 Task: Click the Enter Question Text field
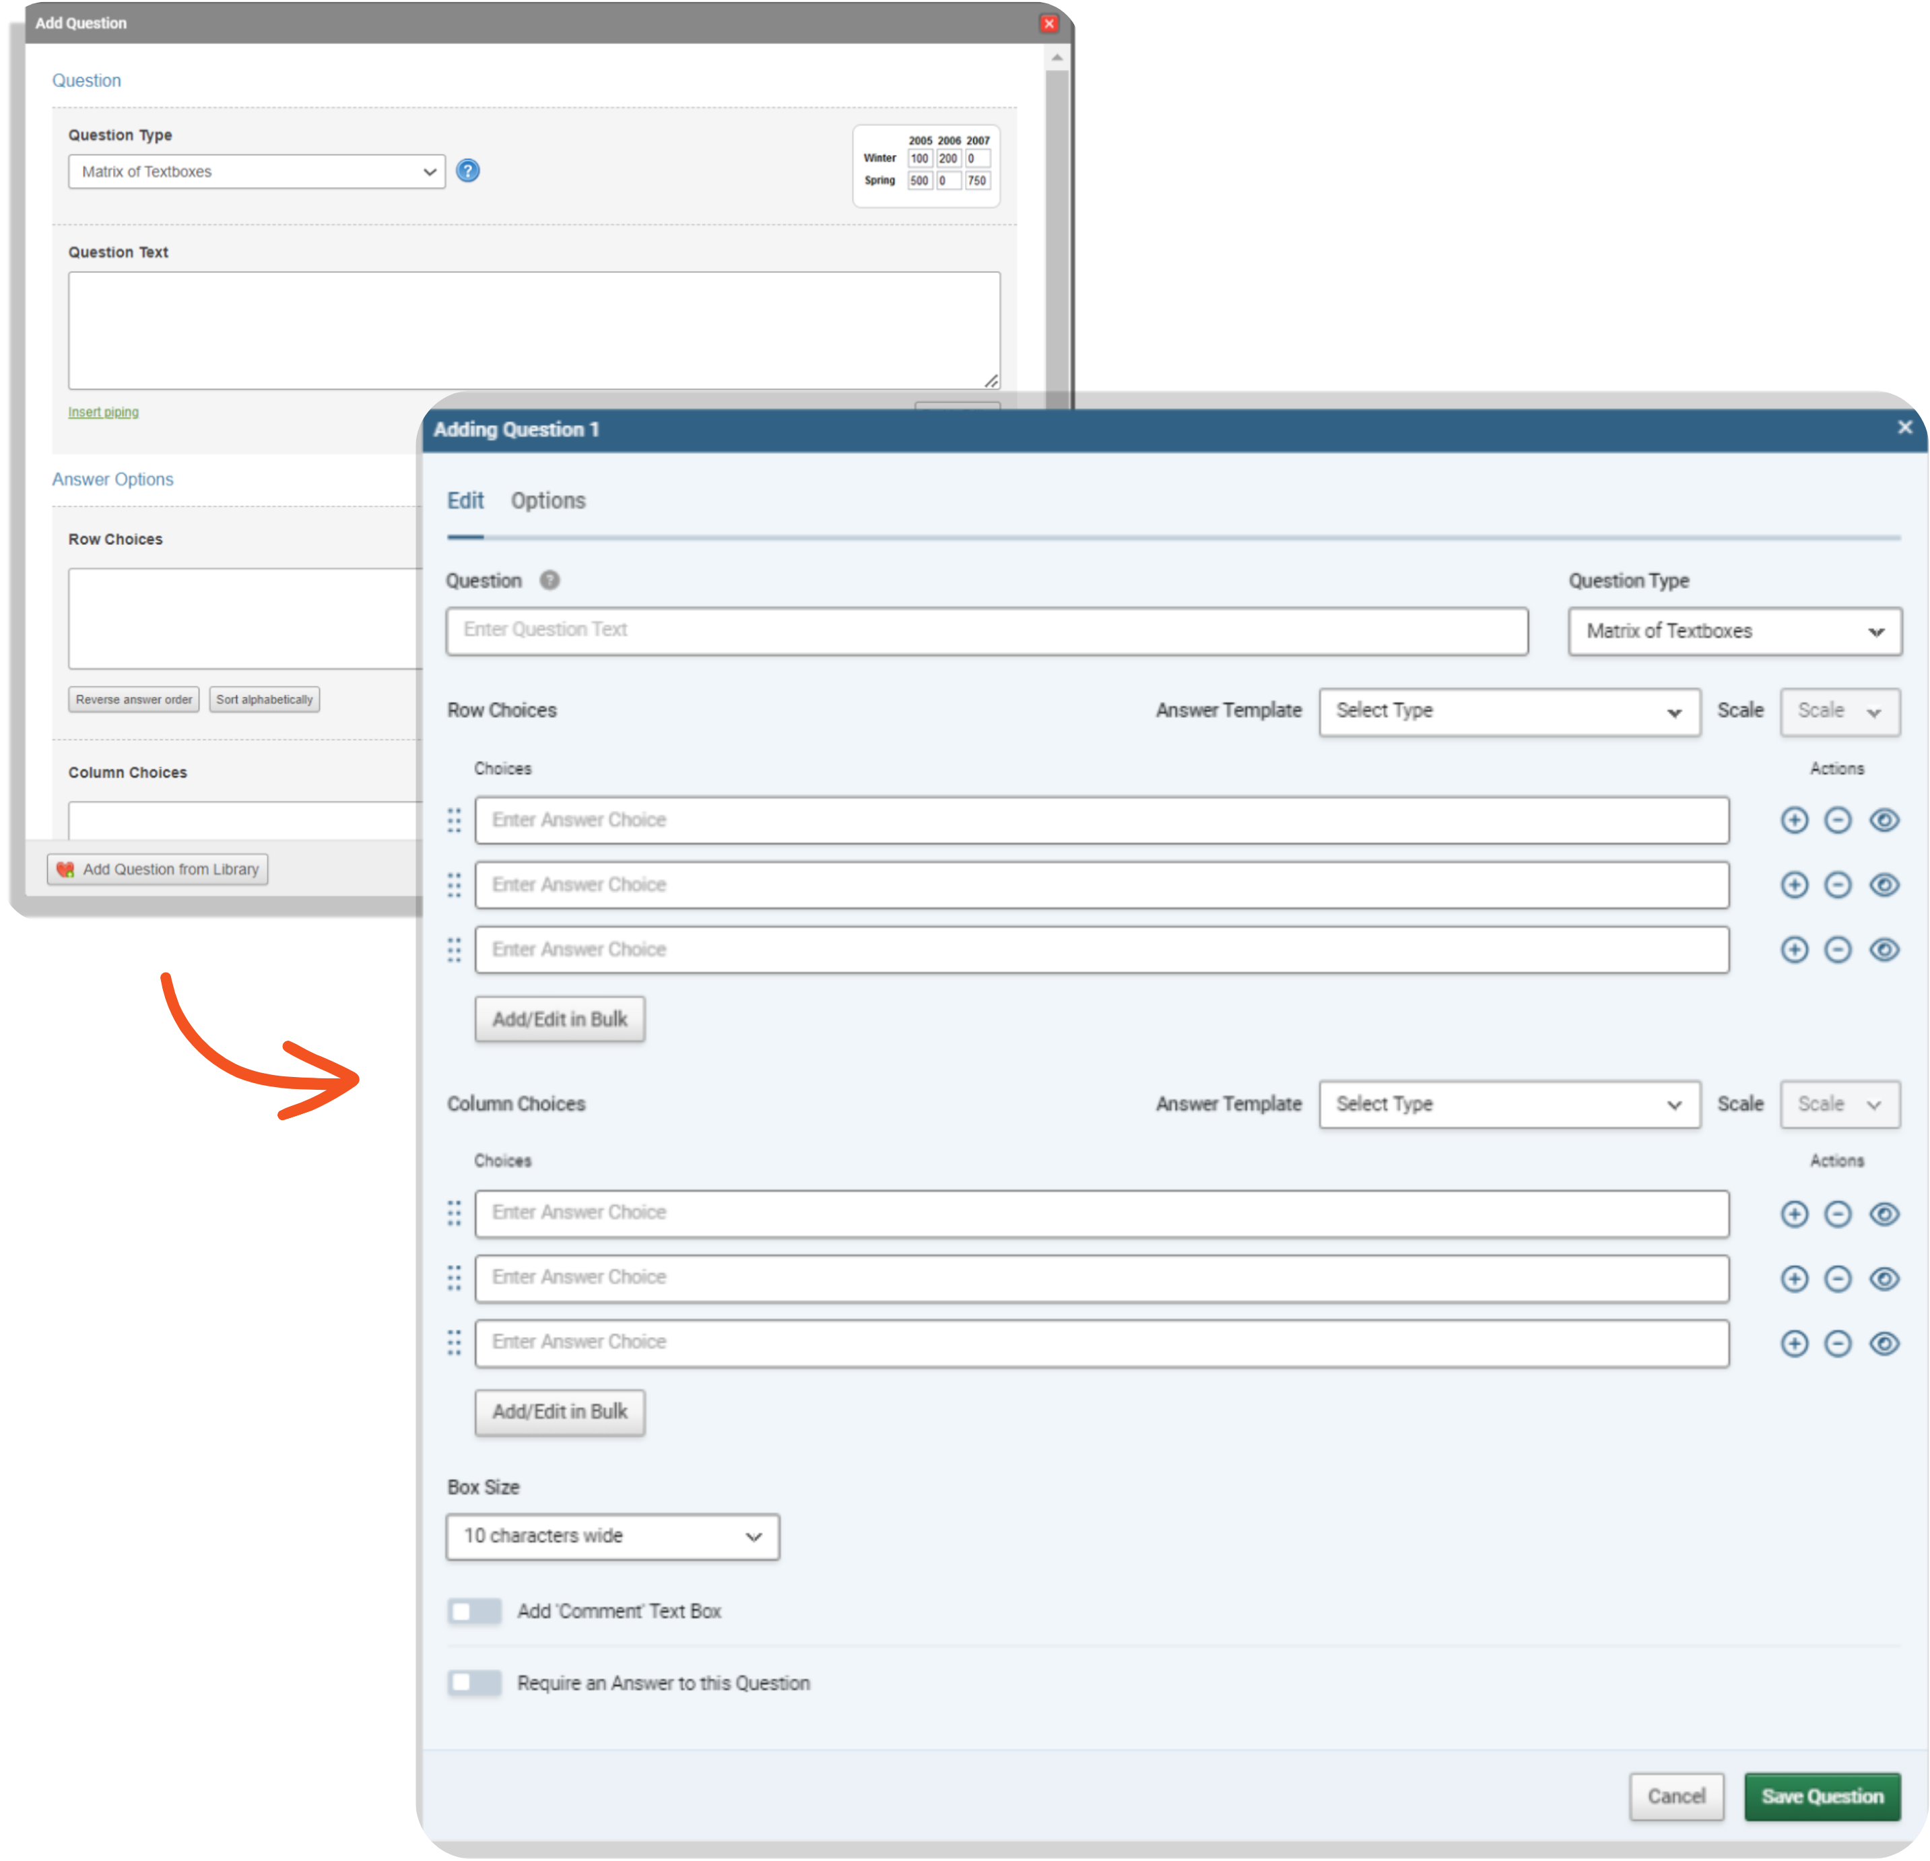pyautogui.click(x=985, y=630)
